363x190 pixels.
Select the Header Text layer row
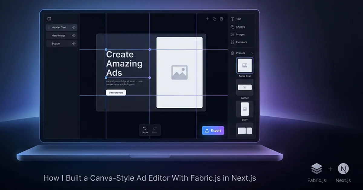pos(61,27)
